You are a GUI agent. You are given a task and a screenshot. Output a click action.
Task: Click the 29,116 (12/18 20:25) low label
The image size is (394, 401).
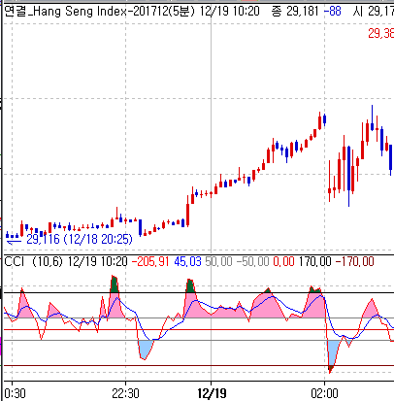click(80, 240)
